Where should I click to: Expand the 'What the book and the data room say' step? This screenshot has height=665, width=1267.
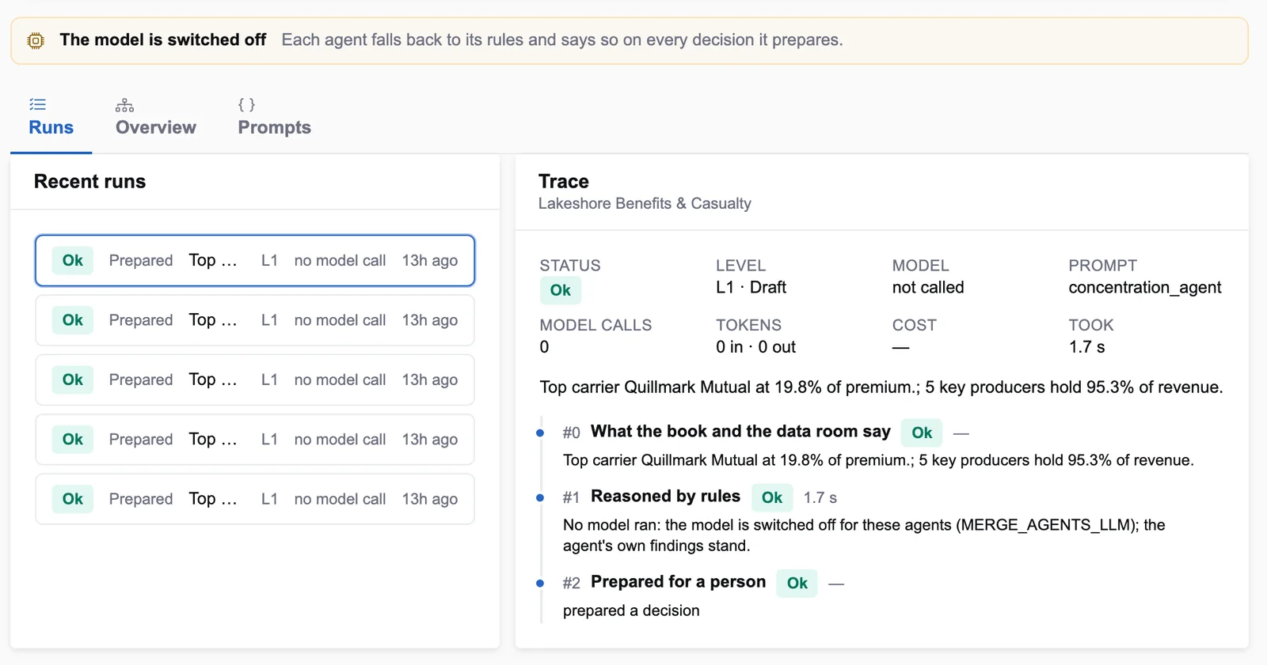tap(740, 432)
